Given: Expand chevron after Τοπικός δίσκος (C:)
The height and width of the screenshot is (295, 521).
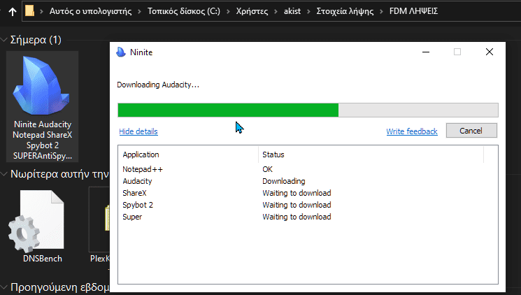Looking at the screenshot, I should (228, 12).
